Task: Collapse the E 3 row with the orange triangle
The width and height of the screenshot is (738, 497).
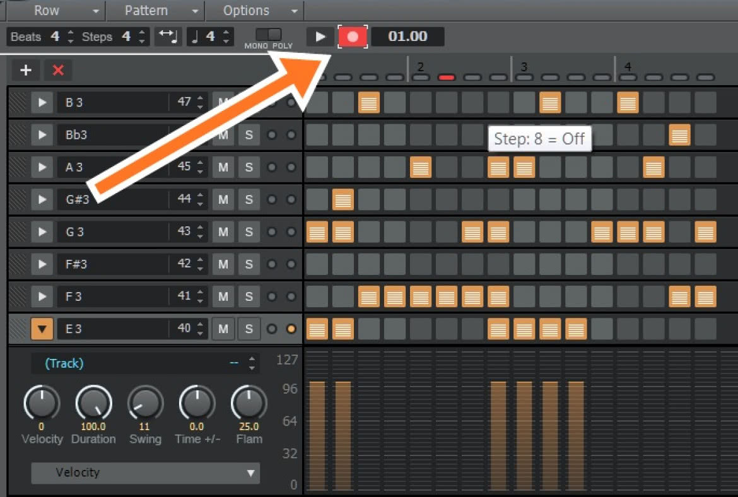Action: pos(42,329)
